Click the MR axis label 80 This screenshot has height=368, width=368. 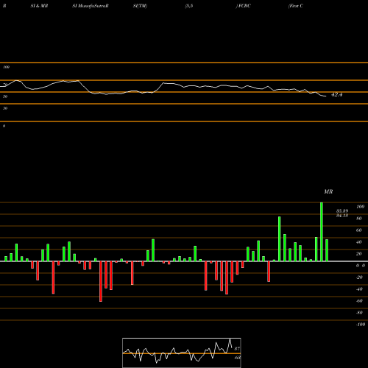pyautogui.click(x=359, y=219)
